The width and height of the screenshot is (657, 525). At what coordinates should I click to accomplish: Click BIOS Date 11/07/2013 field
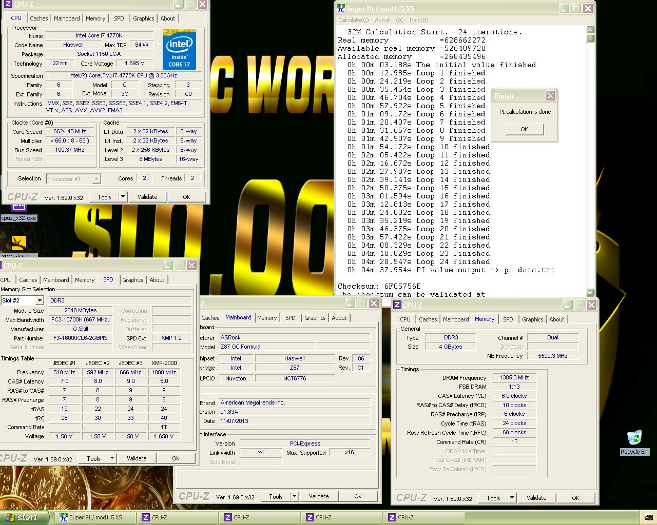[x=294, y=421]
